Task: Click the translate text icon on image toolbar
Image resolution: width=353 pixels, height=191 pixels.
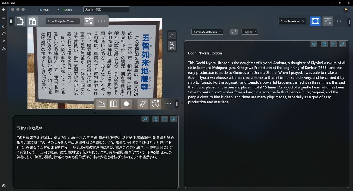Action: (143, 104)
